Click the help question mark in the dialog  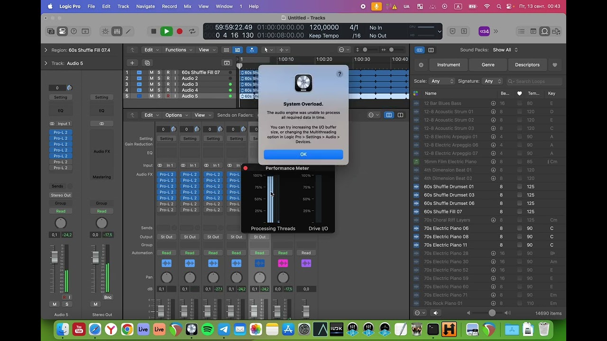pyautogui.click(x=340, y=74)
